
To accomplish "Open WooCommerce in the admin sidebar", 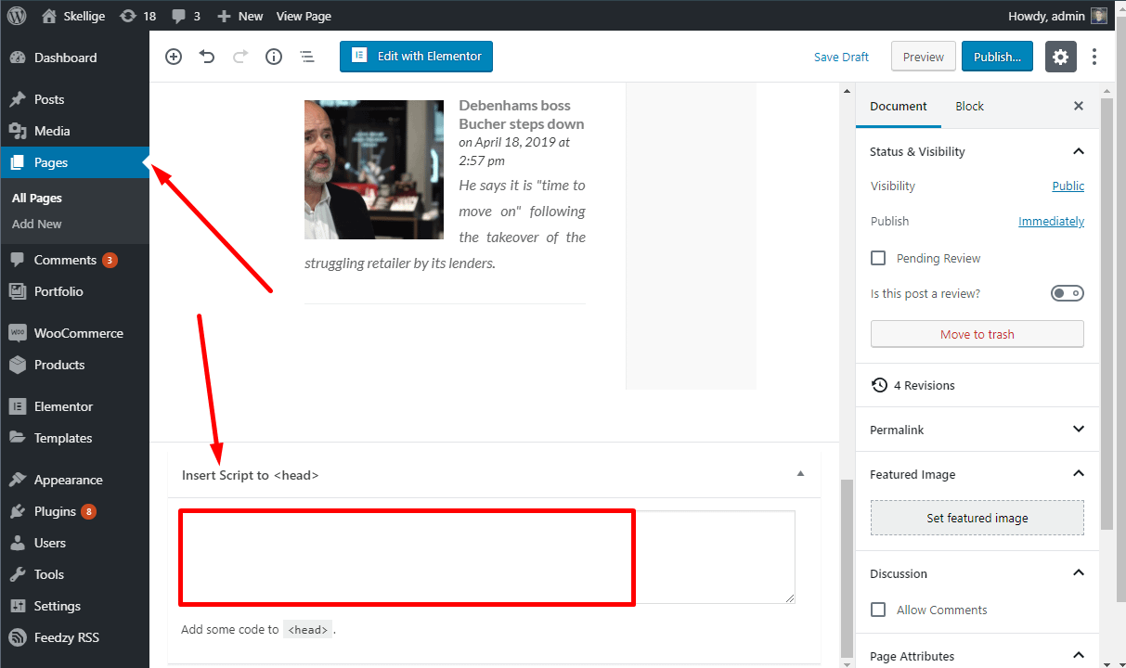I will coord(78,333).
